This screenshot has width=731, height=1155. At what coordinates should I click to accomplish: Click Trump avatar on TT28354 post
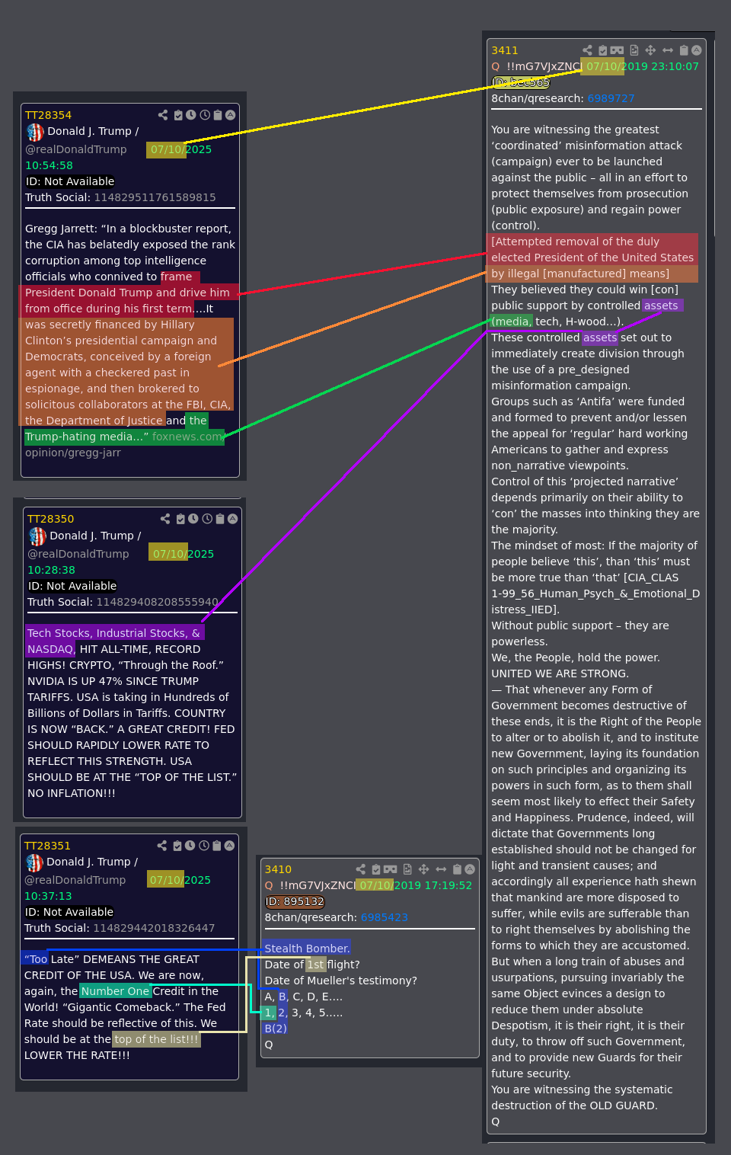coord(35,132)
